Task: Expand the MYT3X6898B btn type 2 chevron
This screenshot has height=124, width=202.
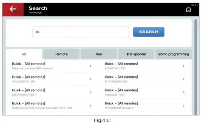Action: (184, 106)
